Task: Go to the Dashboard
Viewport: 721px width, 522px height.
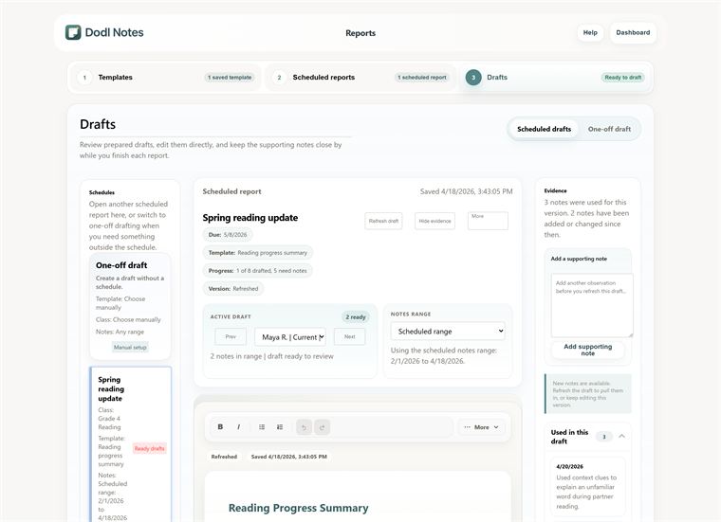Action: coord(633,32)
